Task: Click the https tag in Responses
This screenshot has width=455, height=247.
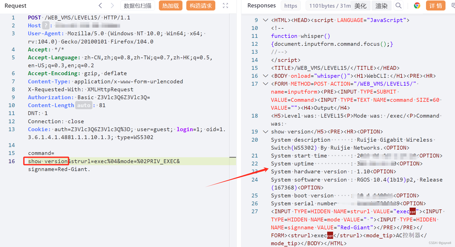Action: click(x=291, y=6)
